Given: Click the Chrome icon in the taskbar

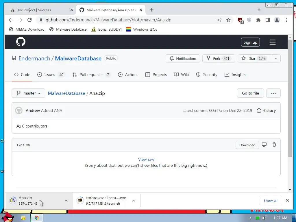Looking at the screenshot, I should pyautogui.click(x=37, y=218).
